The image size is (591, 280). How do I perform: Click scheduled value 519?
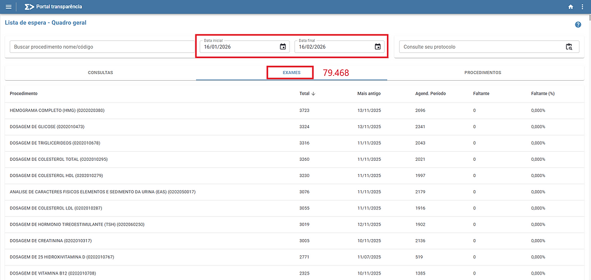click(x=419, y=258)
